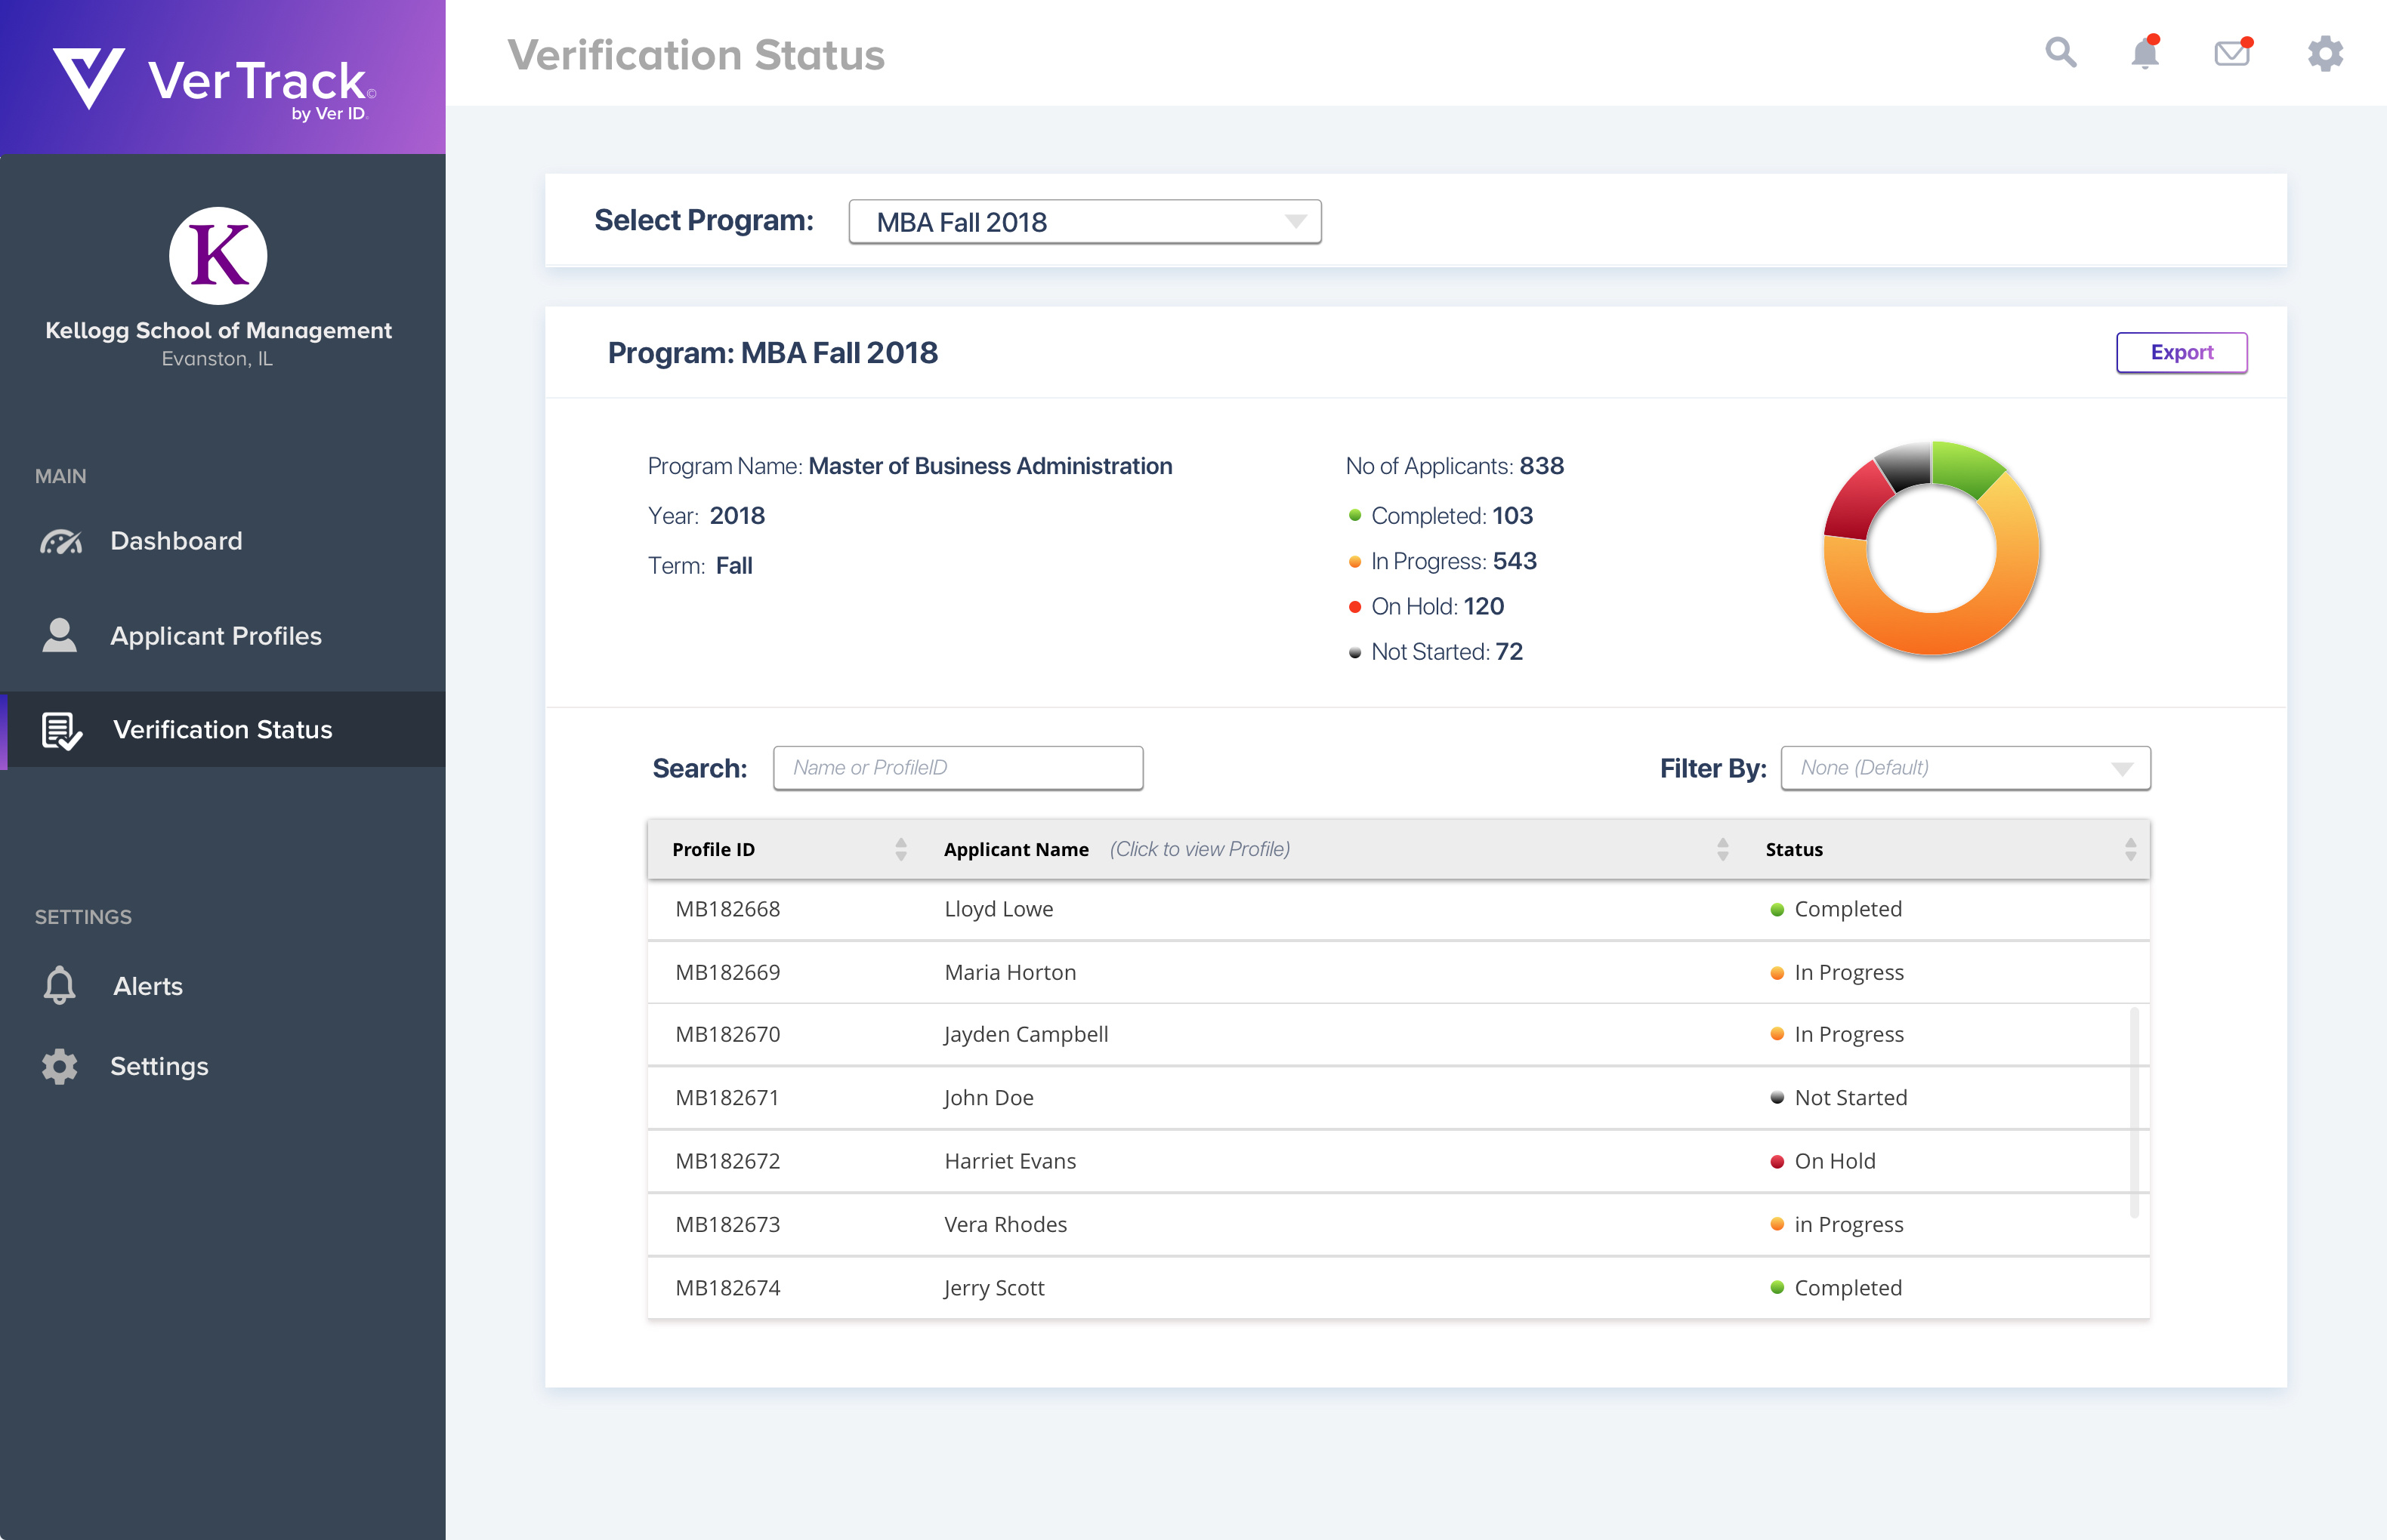Click the search magnifier icon in header

click(2060, 52)
